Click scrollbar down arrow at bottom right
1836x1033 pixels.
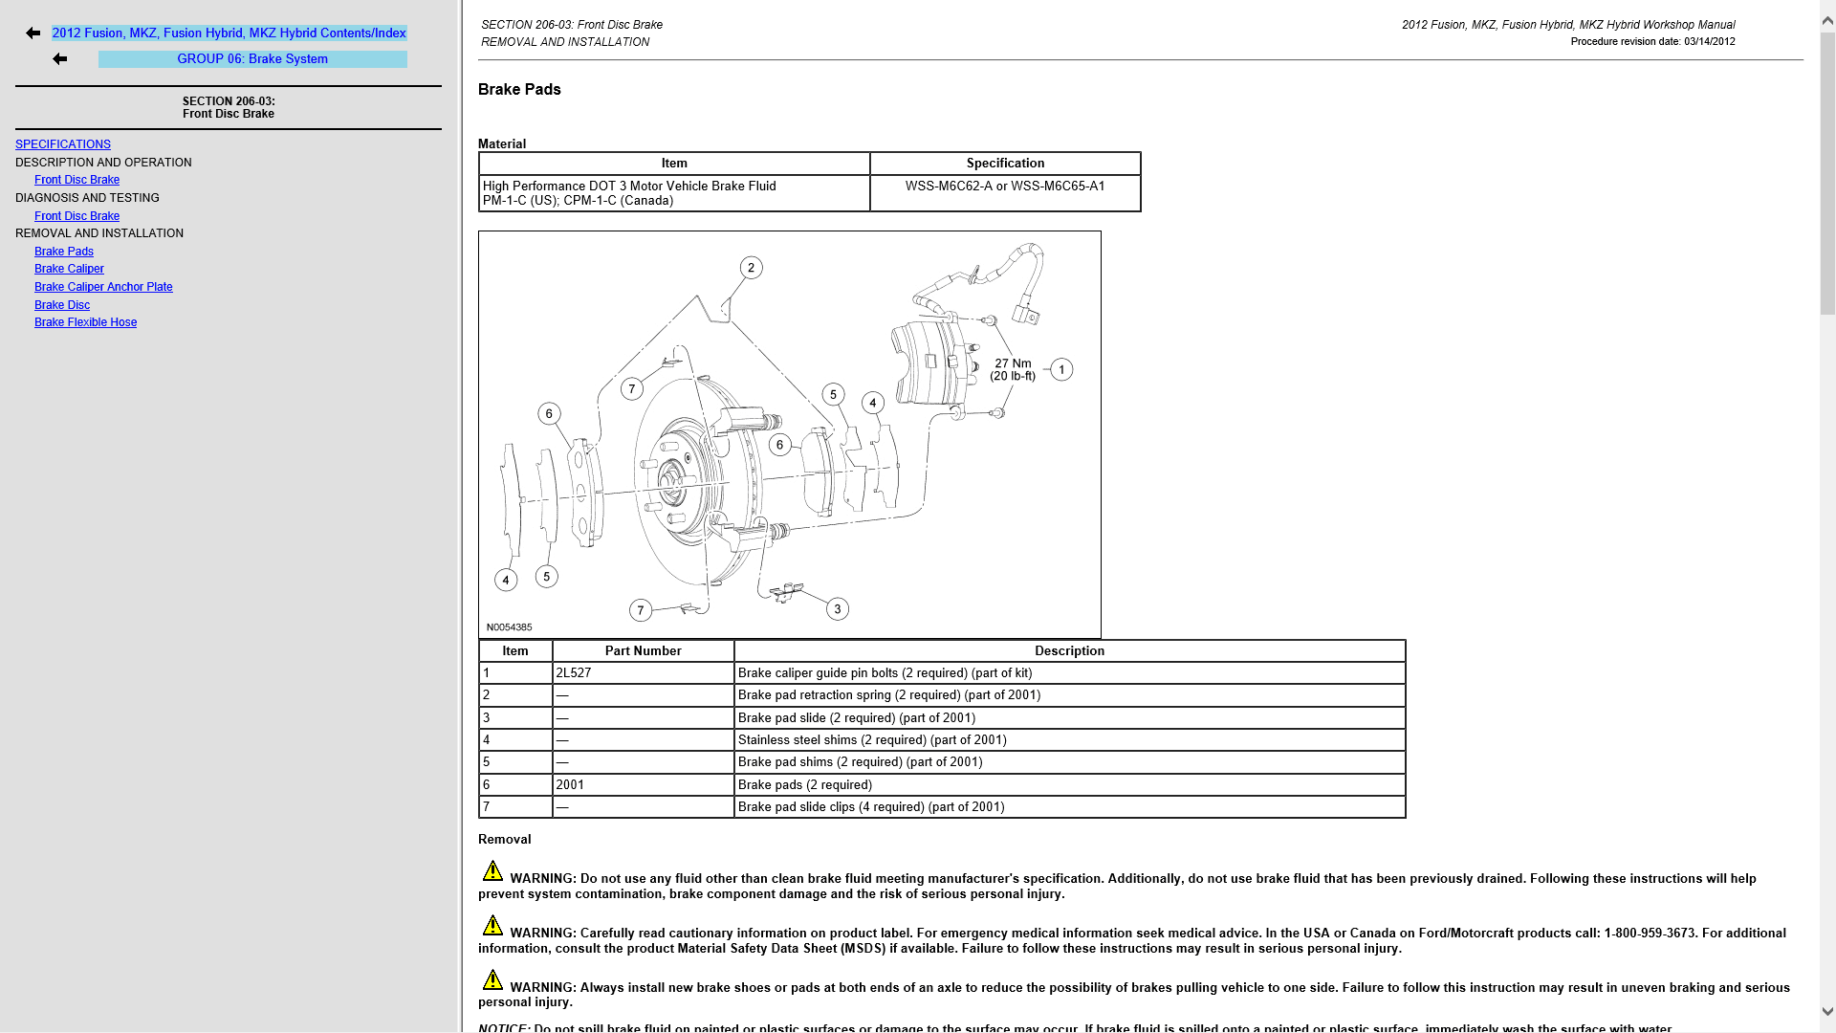point(1826,1012)
